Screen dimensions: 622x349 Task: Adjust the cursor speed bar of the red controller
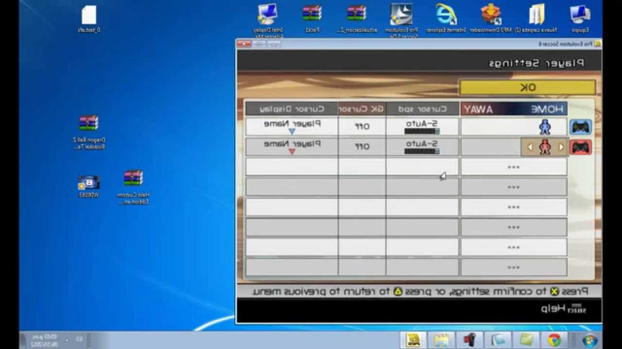(422, 151)
